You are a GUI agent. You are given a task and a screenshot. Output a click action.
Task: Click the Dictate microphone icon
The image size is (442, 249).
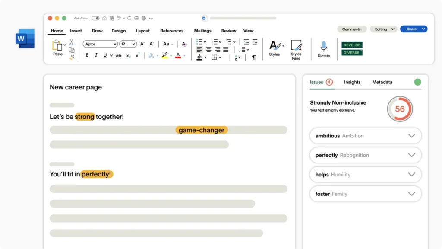click(323, 47)
